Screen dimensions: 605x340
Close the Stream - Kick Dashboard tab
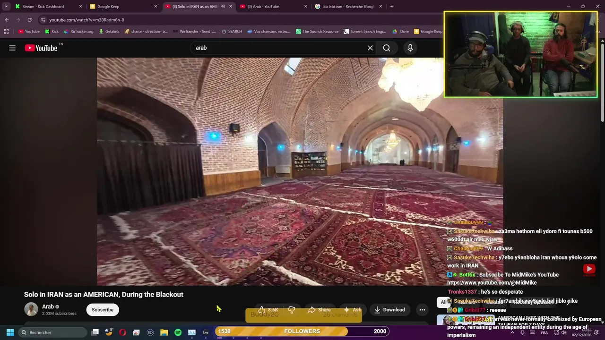pyautogui.click(x=80, y=7)
